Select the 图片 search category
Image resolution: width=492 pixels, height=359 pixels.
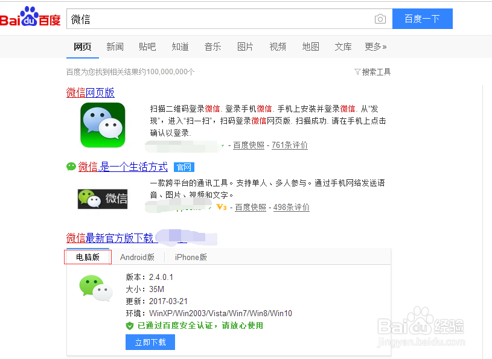pyautogui.click(x=245, y=46)
